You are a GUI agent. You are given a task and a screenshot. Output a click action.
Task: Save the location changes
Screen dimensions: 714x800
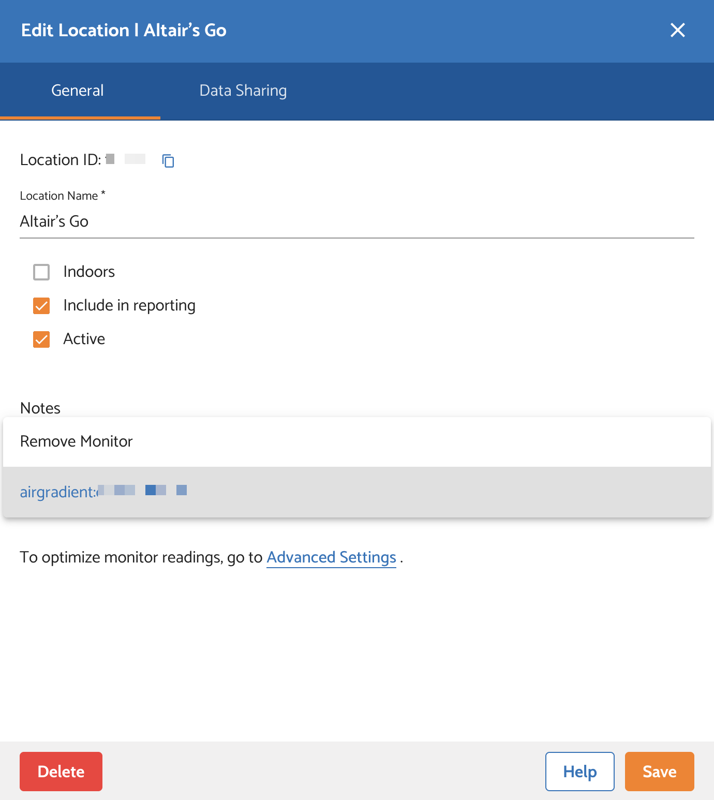click(x=659, y=772)
